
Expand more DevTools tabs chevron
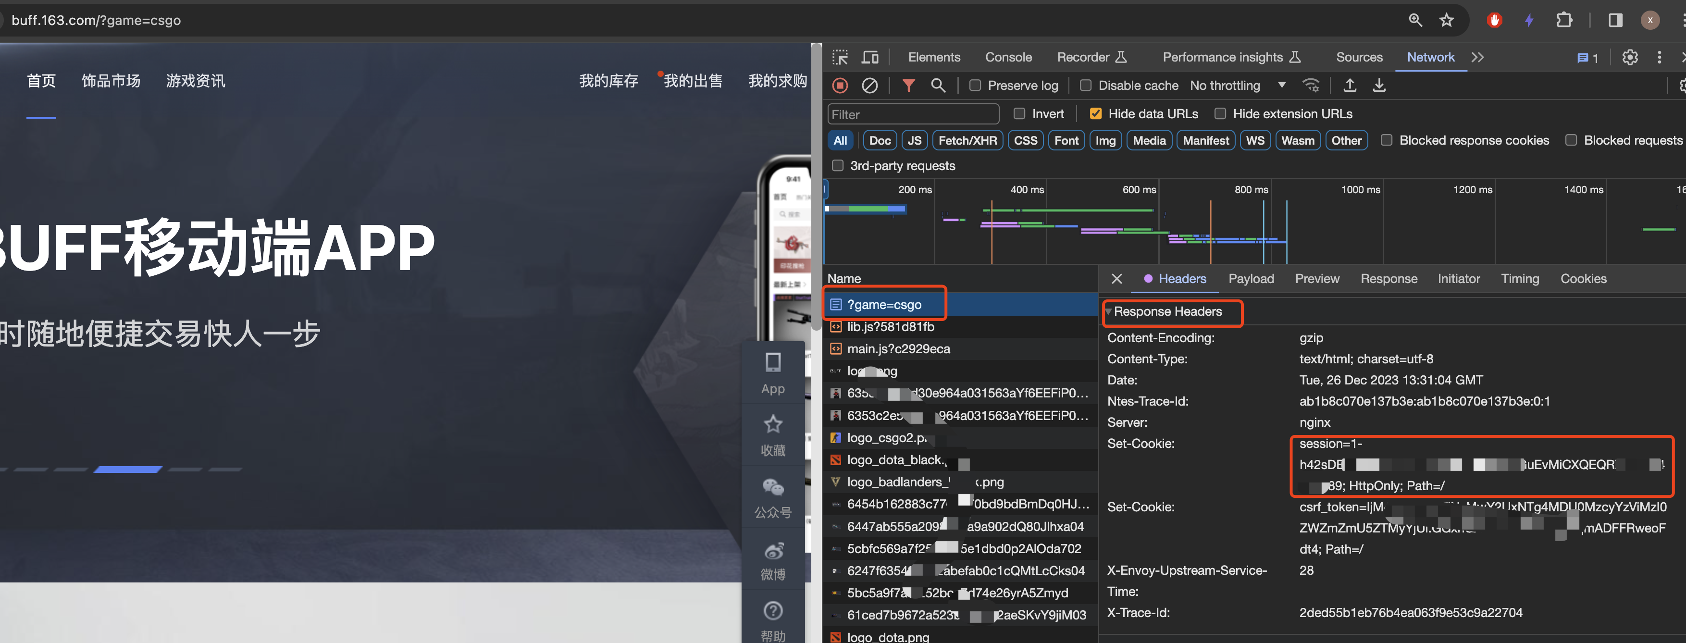tap(1477, 58)
